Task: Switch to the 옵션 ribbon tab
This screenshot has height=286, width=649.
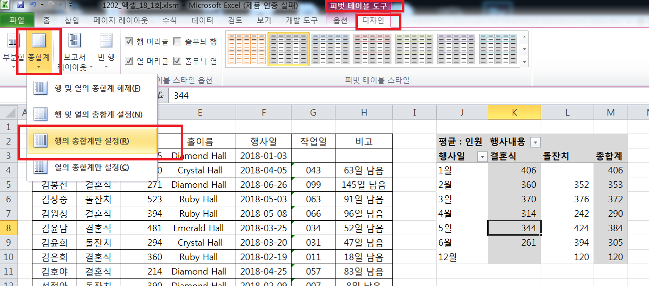Action: tap(340, 21)
